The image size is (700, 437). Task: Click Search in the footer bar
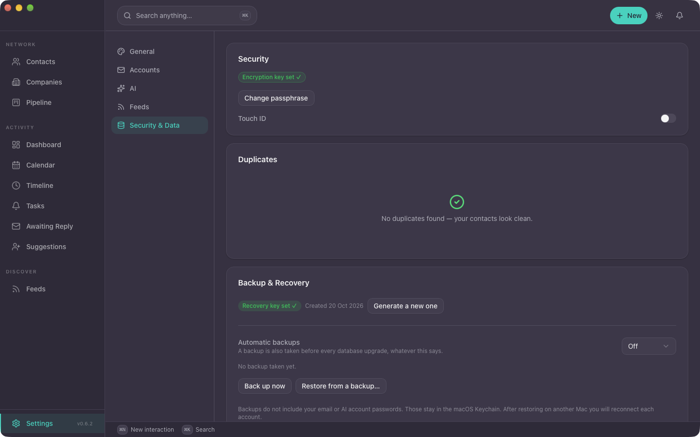pos(205,430)
